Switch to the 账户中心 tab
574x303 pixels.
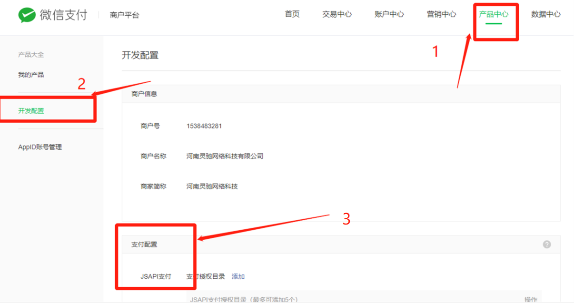tap(389, 14)
